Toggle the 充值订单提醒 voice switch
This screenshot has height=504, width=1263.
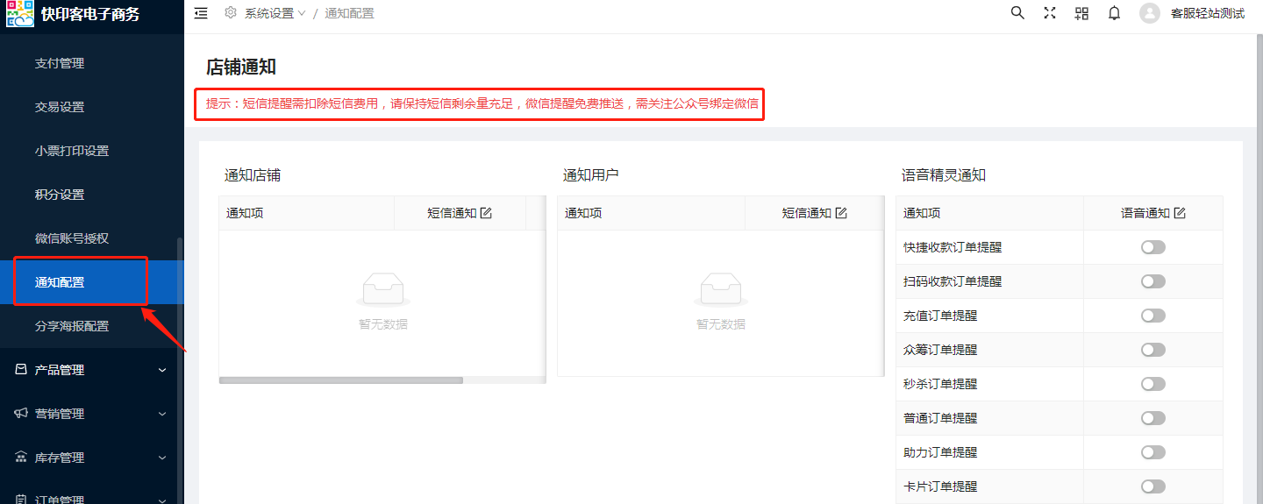(x=1152, y=316)
